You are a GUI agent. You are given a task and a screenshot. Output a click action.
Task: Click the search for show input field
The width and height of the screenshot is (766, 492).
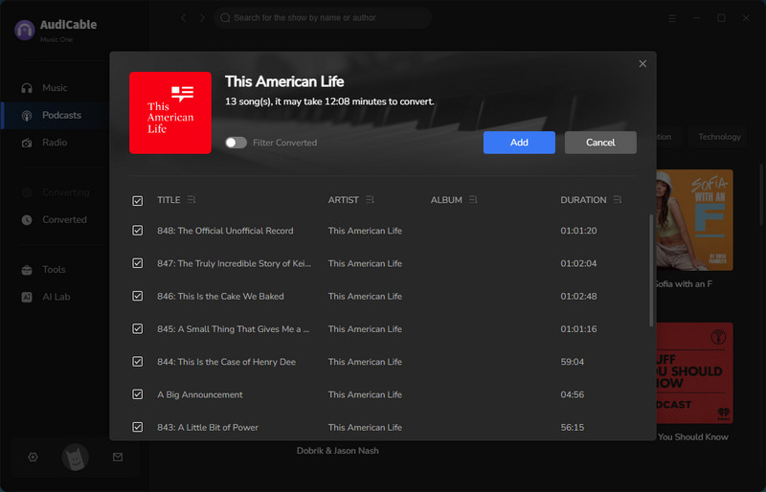click(x=323, y=18)
